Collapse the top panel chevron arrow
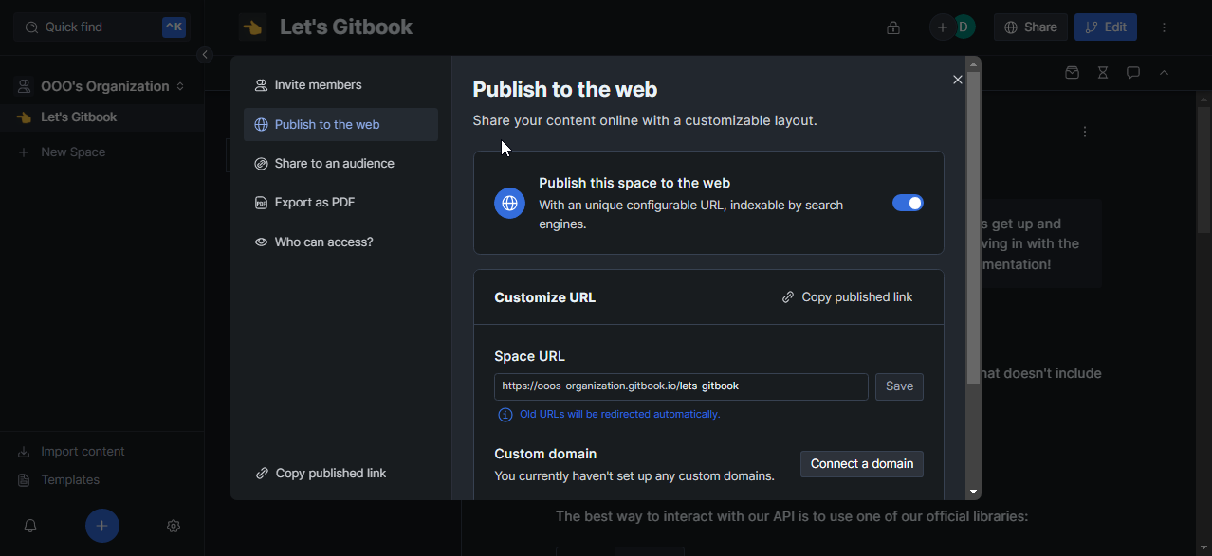 1164,73
